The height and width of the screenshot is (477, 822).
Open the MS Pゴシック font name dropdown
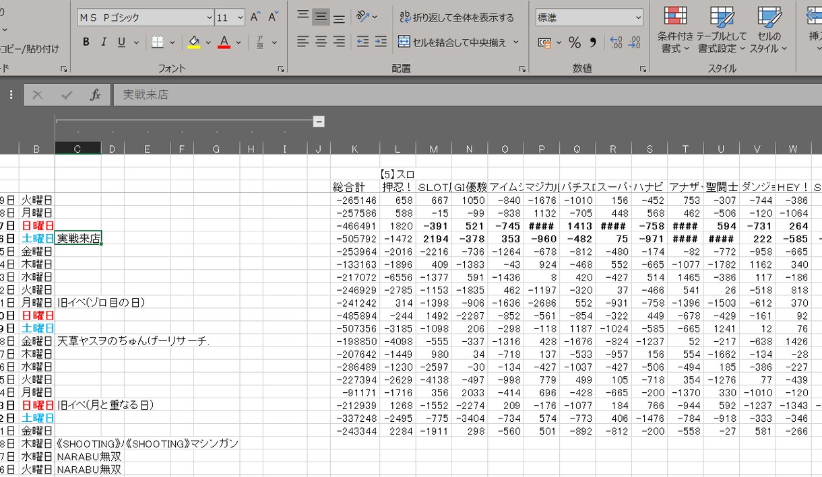(x=209, y=17)
